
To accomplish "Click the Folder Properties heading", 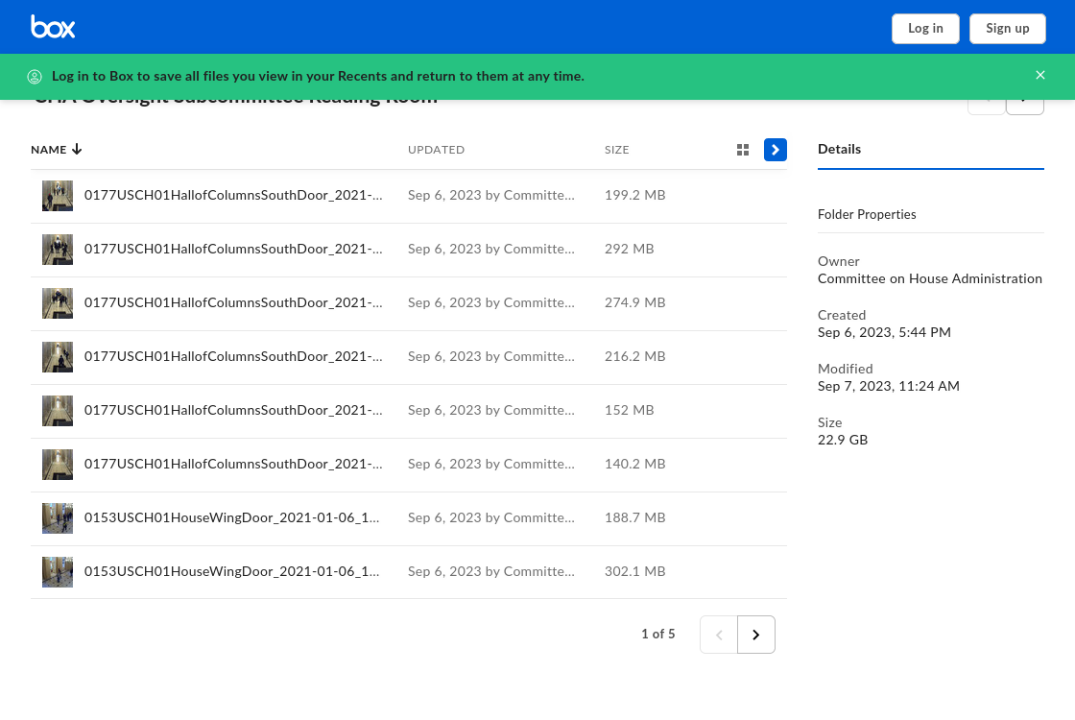I will (x=867, y=215).
